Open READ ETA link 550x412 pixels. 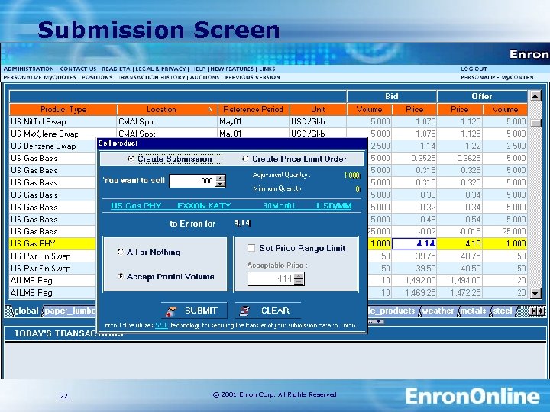[x=116, y=69]
